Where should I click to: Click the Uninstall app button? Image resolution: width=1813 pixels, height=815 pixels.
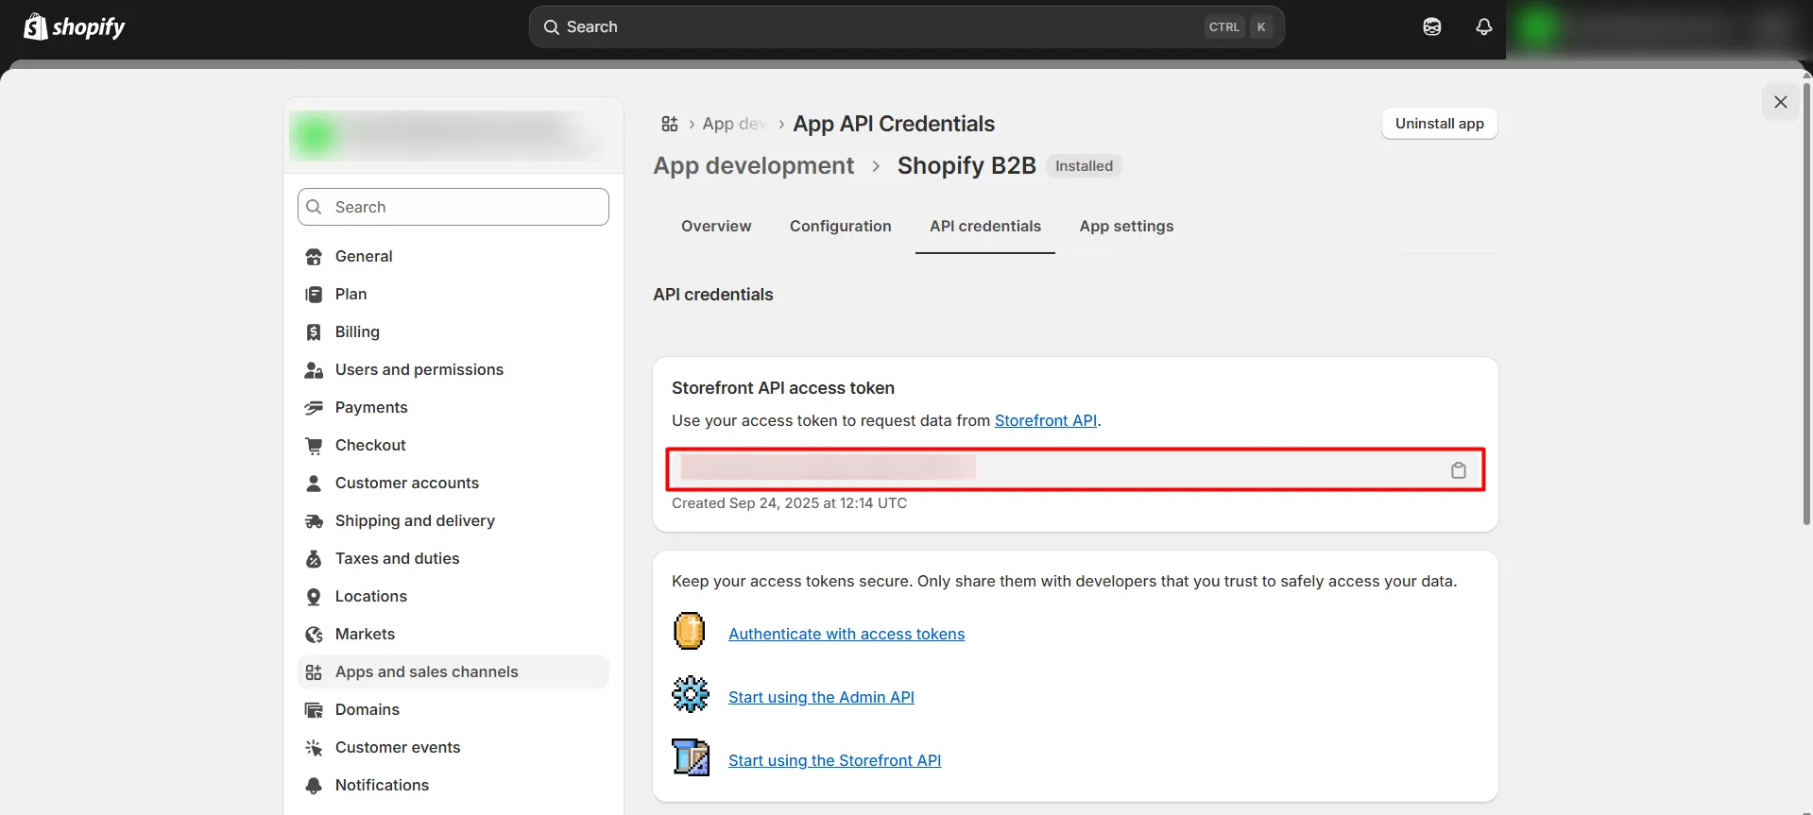pos(1440,124)
